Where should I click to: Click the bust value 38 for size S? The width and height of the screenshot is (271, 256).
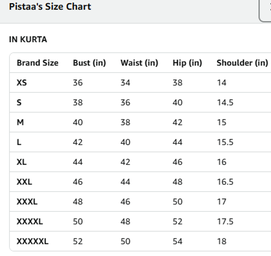pos(78,102)
